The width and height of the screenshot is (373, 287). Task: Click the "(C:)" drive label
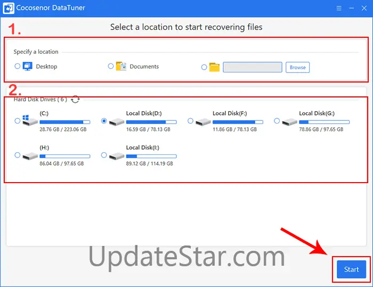click(x=44, y=113)
